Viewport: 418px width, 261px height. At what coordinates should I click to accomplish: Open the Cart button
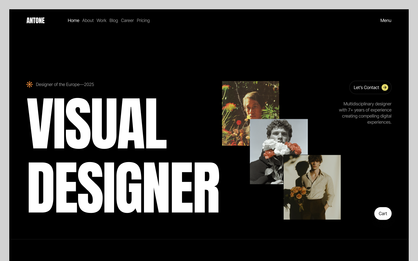383,213
